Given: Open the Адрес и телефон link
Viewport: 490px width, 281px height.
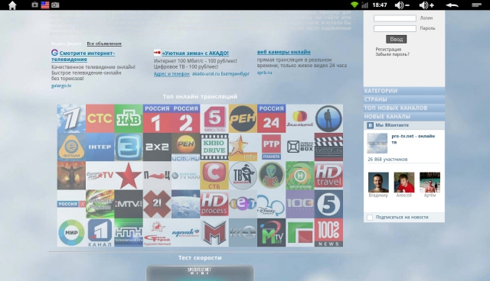Looking at the screenshot, I should pyautogui.click(x=171, y=74).
